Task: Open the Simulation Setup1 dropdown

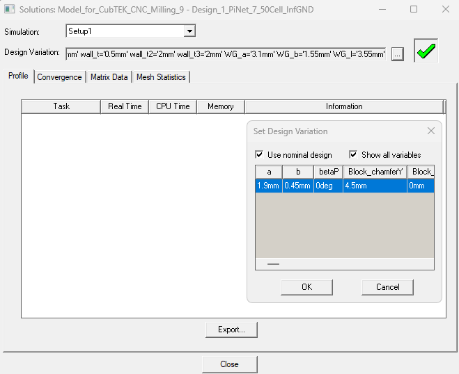Action: (189, 31)
